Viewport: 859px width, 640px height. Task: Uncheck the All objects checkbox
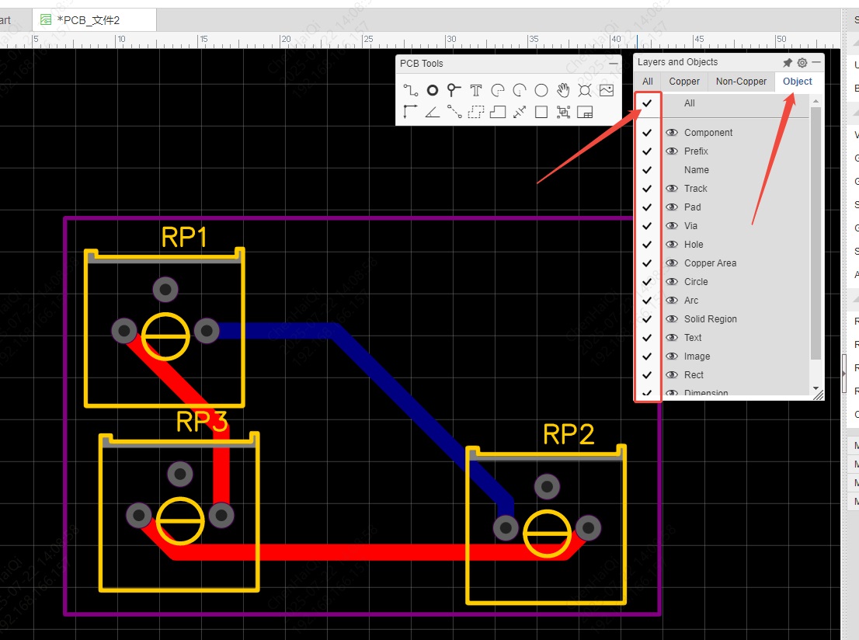647,103
